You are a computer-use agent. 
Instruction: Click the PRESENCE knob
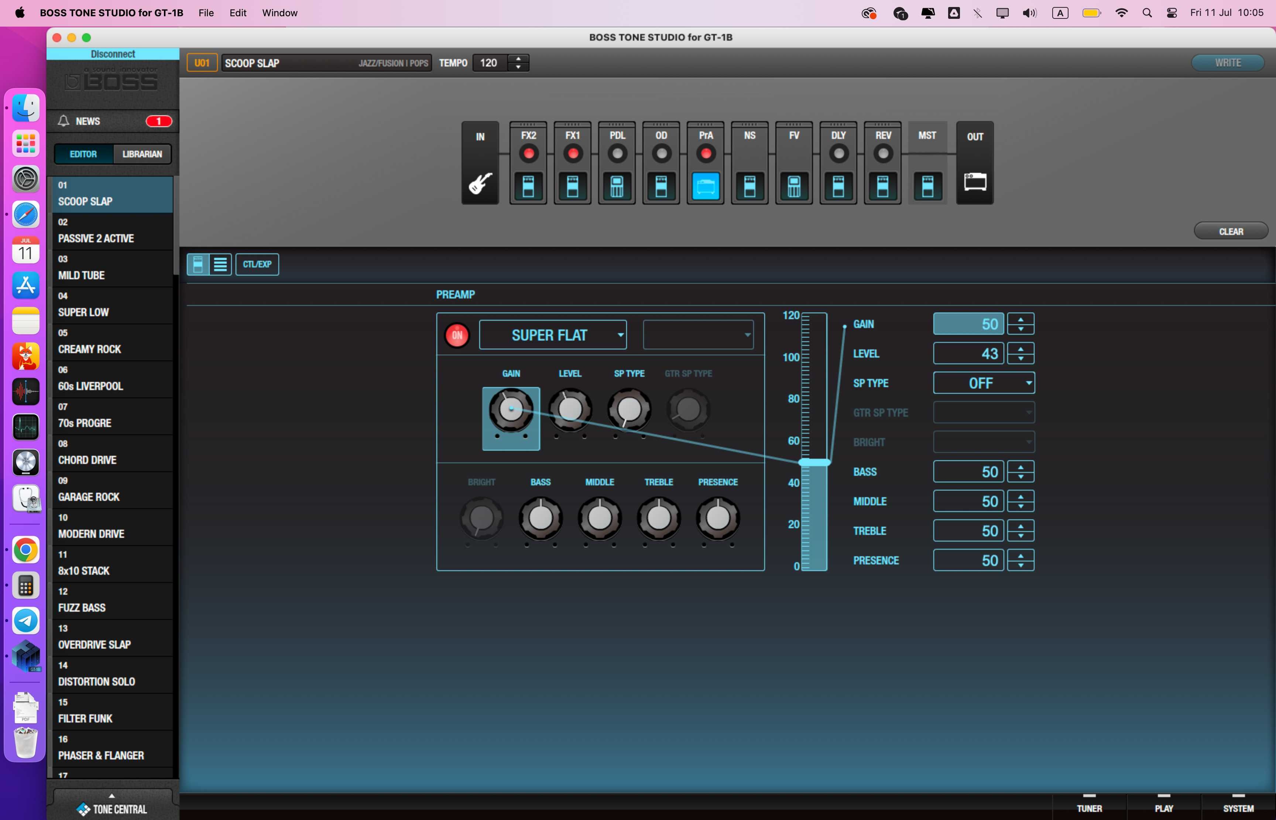718,517
